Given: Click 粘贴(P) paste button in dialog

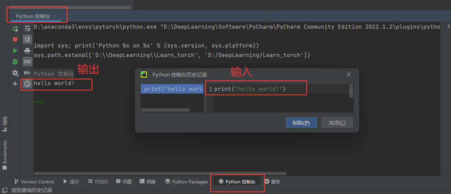Looking at the screenshot, I should click(x=301, y=123).
